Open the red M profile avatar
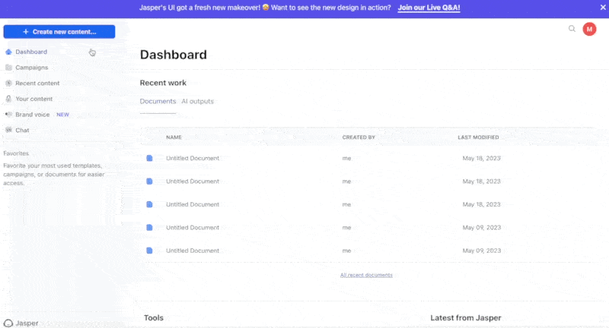 coord(589,29)
